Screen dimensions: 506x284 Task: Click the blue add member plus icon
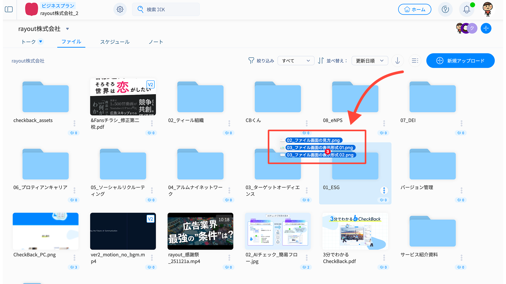[486, 28]
